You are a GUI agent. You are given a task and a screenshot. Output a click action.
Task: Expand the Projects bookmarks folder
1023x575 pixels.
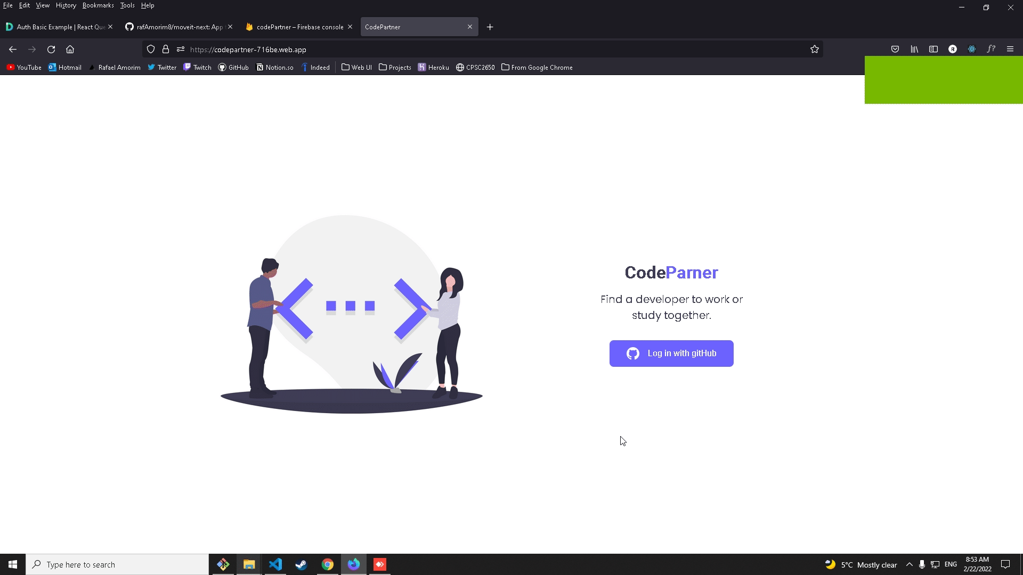pyautogui.click(x=395, y=67)
